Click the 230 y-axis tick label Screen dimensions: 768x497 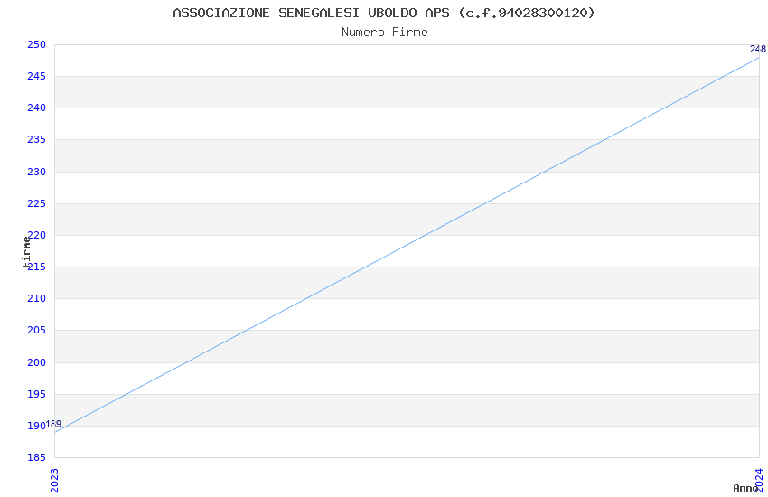(36, 172)
